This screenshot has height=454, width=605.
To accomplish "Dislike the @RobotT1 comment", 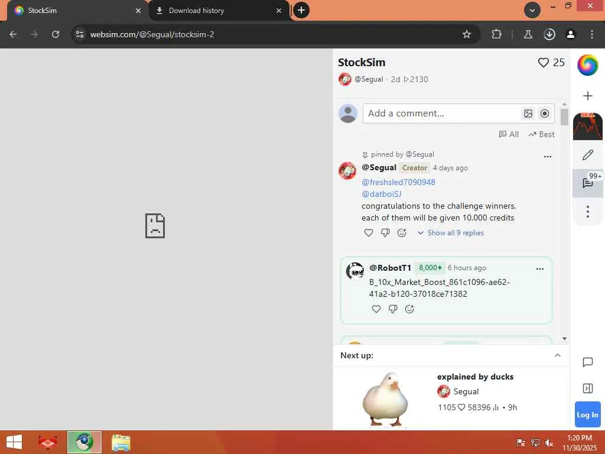I will coord(393,309).
